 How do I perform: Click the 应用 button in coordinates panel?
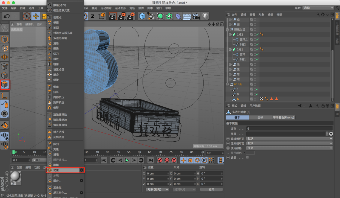point(211,189)
